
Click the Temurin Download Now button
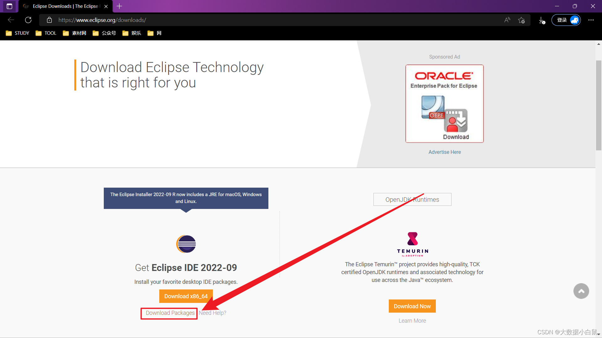[x=412, y=306]
